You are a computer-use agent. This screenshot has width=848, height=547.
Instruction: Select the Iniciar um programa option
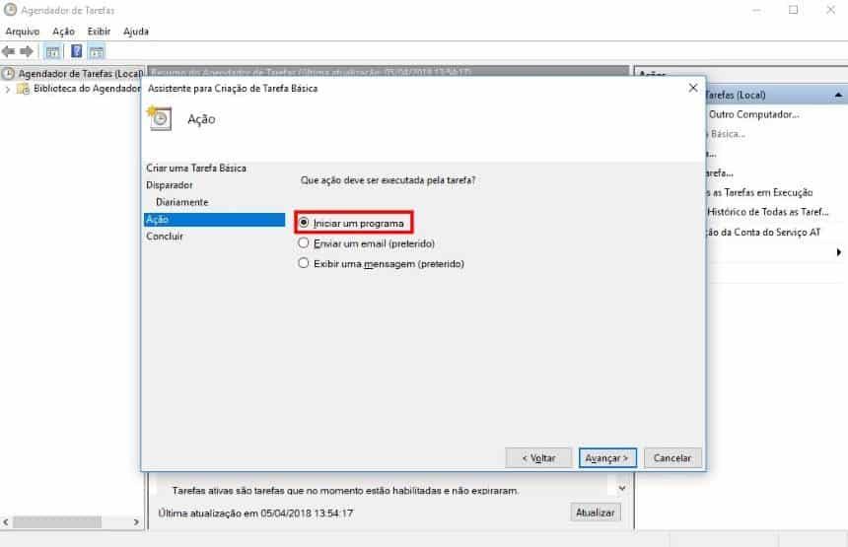[x=353, y=223]
